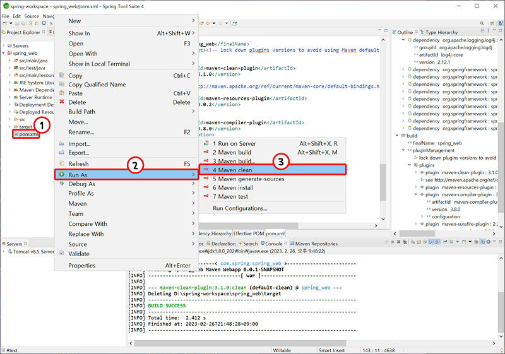Image resolution: width=505 pixels, height=354 pixels.
Task: Switch to the Effective POM tab
Action: click(249, 233)
